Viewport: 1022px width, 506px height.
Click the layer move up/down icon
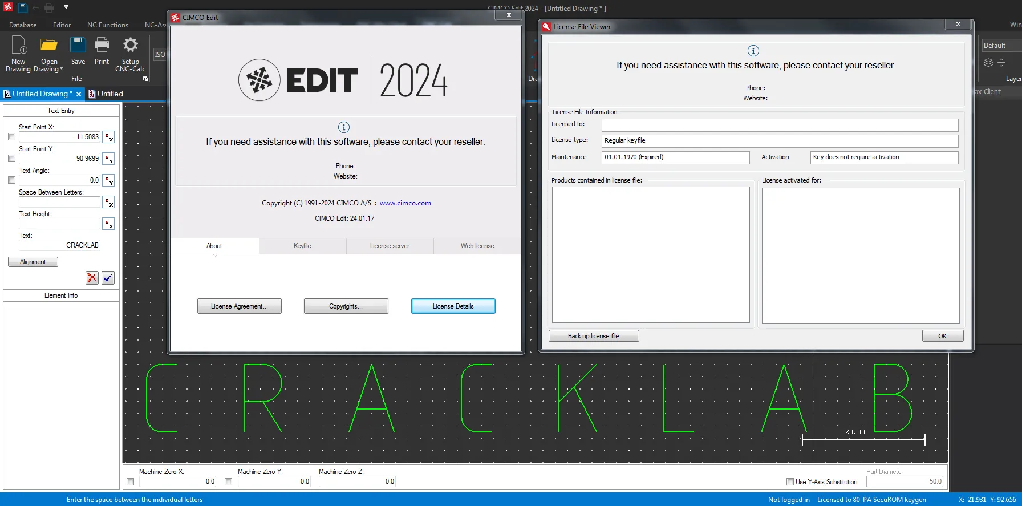pos(1001,63)
